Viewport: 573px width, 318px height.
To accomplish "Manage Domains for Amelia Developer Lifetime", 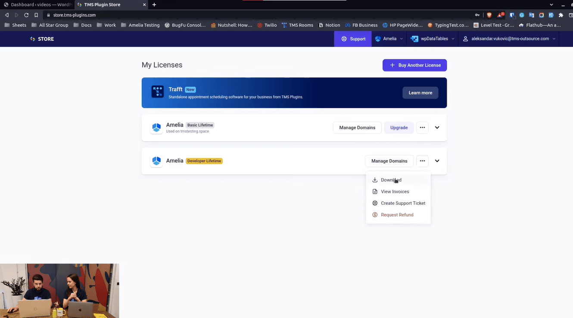I will click(389, 161).
